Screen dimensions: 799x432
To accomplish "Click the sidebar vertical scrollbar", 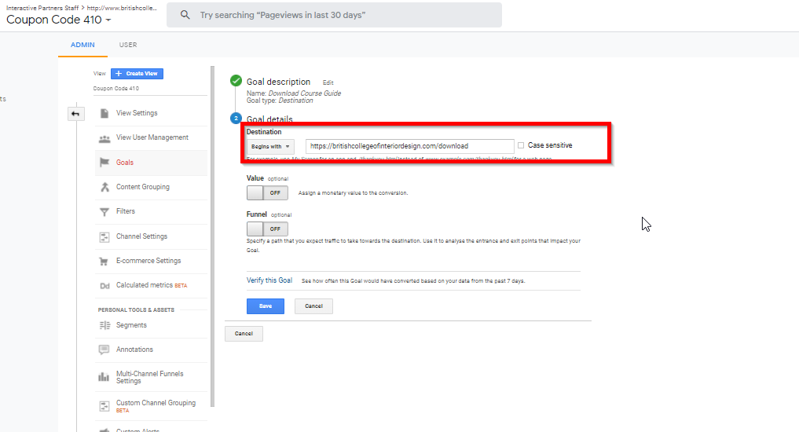I will (x=212, y=236).
